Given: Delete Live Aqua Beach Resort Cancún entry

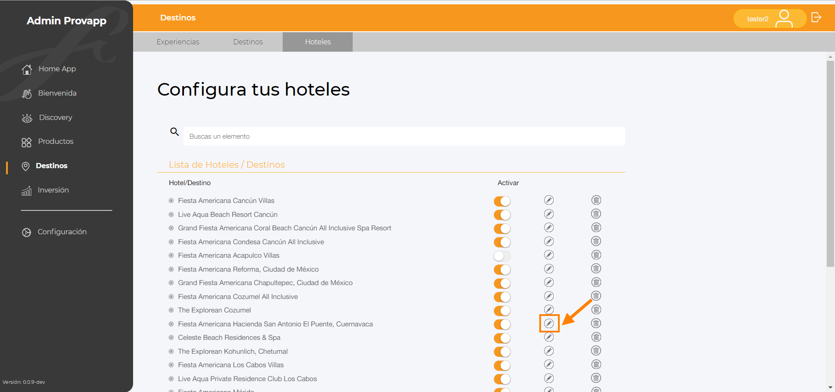Looking at the screenshot, I should coord(596,214).
